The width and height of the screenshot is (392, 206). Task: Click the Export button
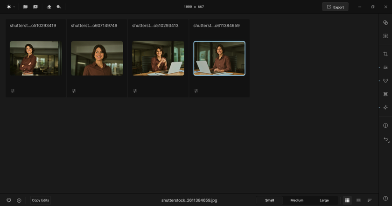coord(335,7)
